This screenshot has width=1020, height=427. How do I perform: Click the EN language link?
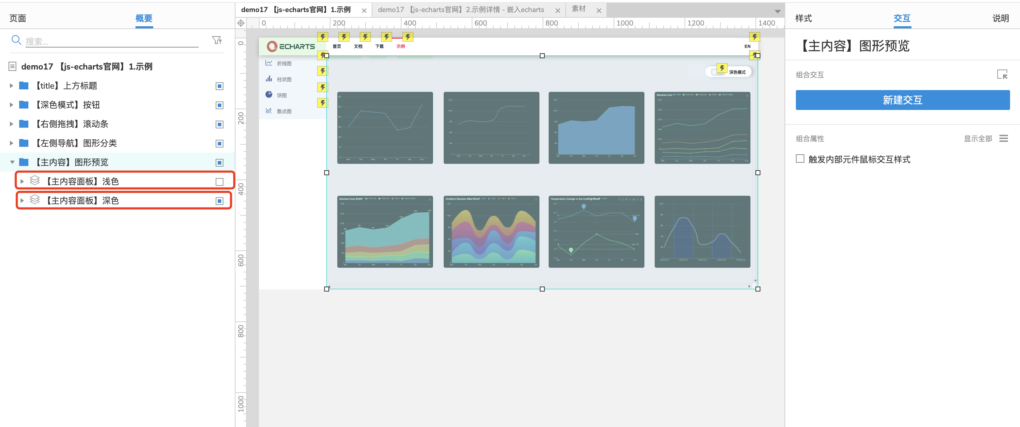coord(747,46)
